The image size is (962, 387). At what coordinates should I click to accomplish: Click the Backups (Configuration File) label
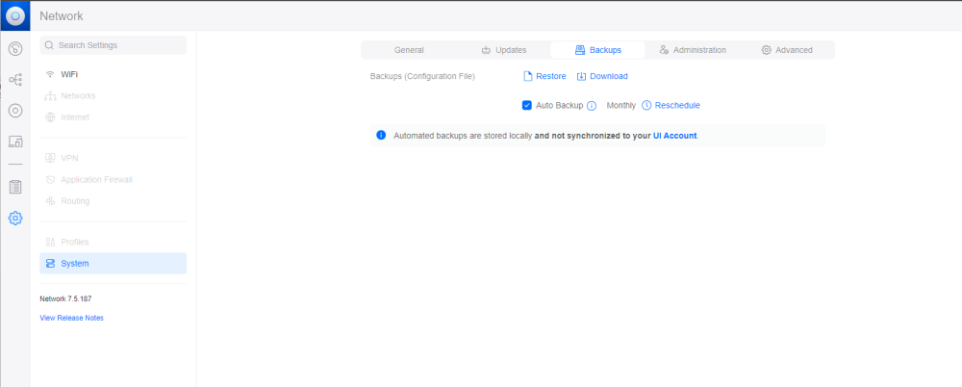422,76
